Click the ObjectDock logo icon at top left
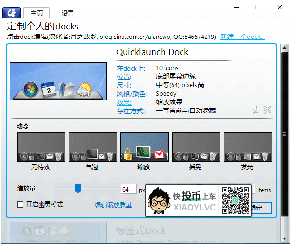 pyautogui.click(x=11, y=13)
